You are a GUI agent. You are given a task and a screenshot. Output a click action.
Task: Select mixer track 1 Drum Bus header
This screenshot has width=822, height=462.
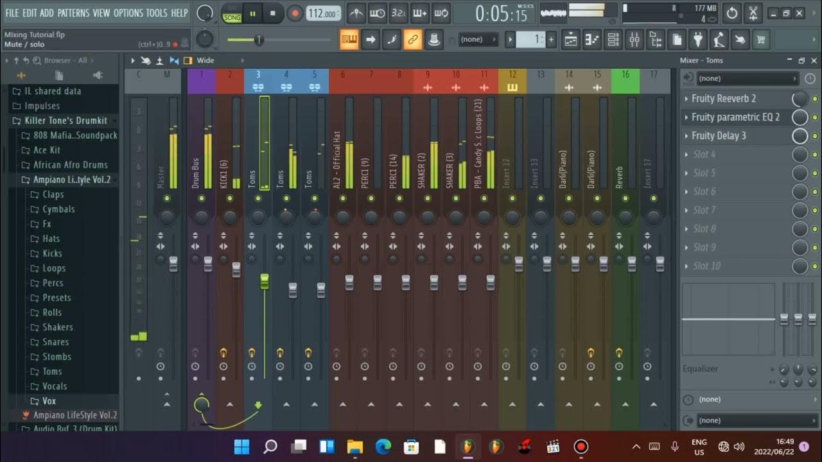click(202, 81)
